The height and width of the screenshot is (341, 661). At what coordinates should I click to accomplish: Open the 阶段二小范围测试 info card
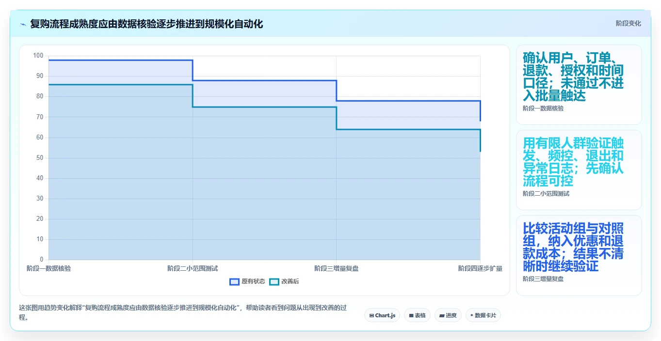[x=579, y=170]
